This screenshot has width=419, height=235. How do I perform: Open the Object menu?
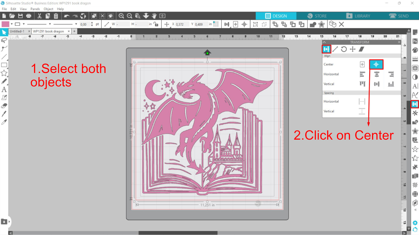48,9
